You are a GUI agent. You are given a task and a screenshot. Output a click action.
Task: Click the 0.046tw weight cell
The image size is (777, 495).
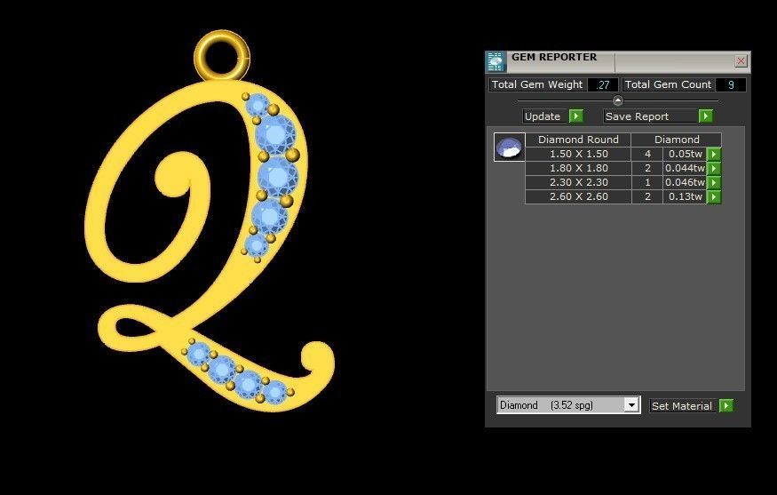[x=685, y=182]
